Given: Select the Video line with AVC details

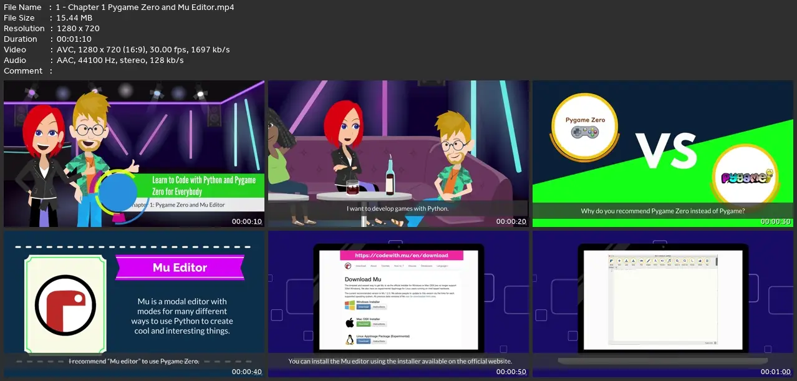Looking at the screenshot, I should tap(143, 49).
